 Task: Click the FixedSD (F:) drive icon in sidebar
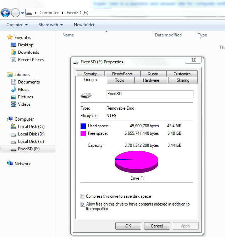pyautogui.click(x=13, y=150)
